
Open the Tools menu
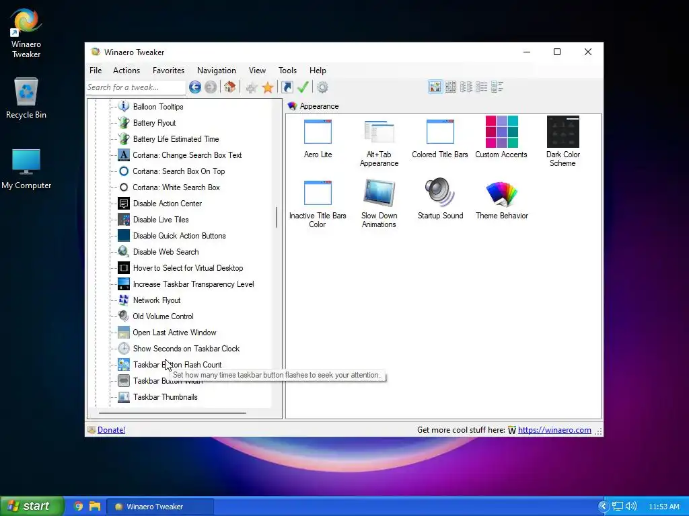click(x=287, y=70)
